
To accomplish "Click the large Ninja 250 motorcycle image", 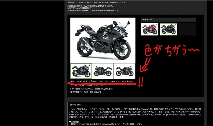I will click(103, 40).
